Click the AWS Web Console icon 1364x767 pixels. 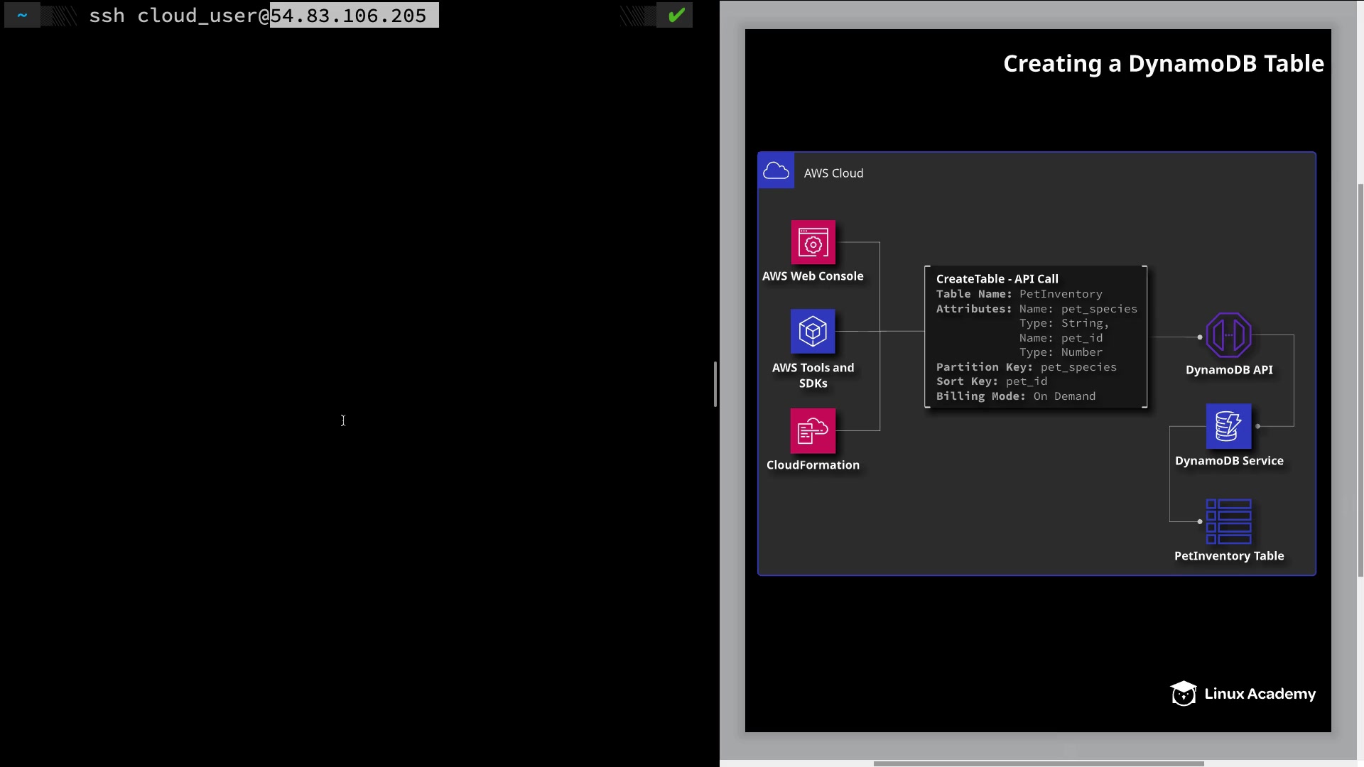pos(813,243)
